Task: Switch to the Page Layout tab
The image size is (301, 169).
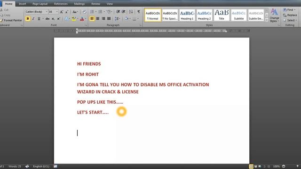Action: [x=40, y=4]
